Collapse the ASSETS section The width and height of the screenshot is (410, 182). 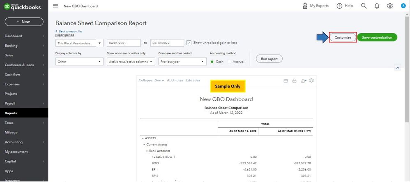coord(142,138)
